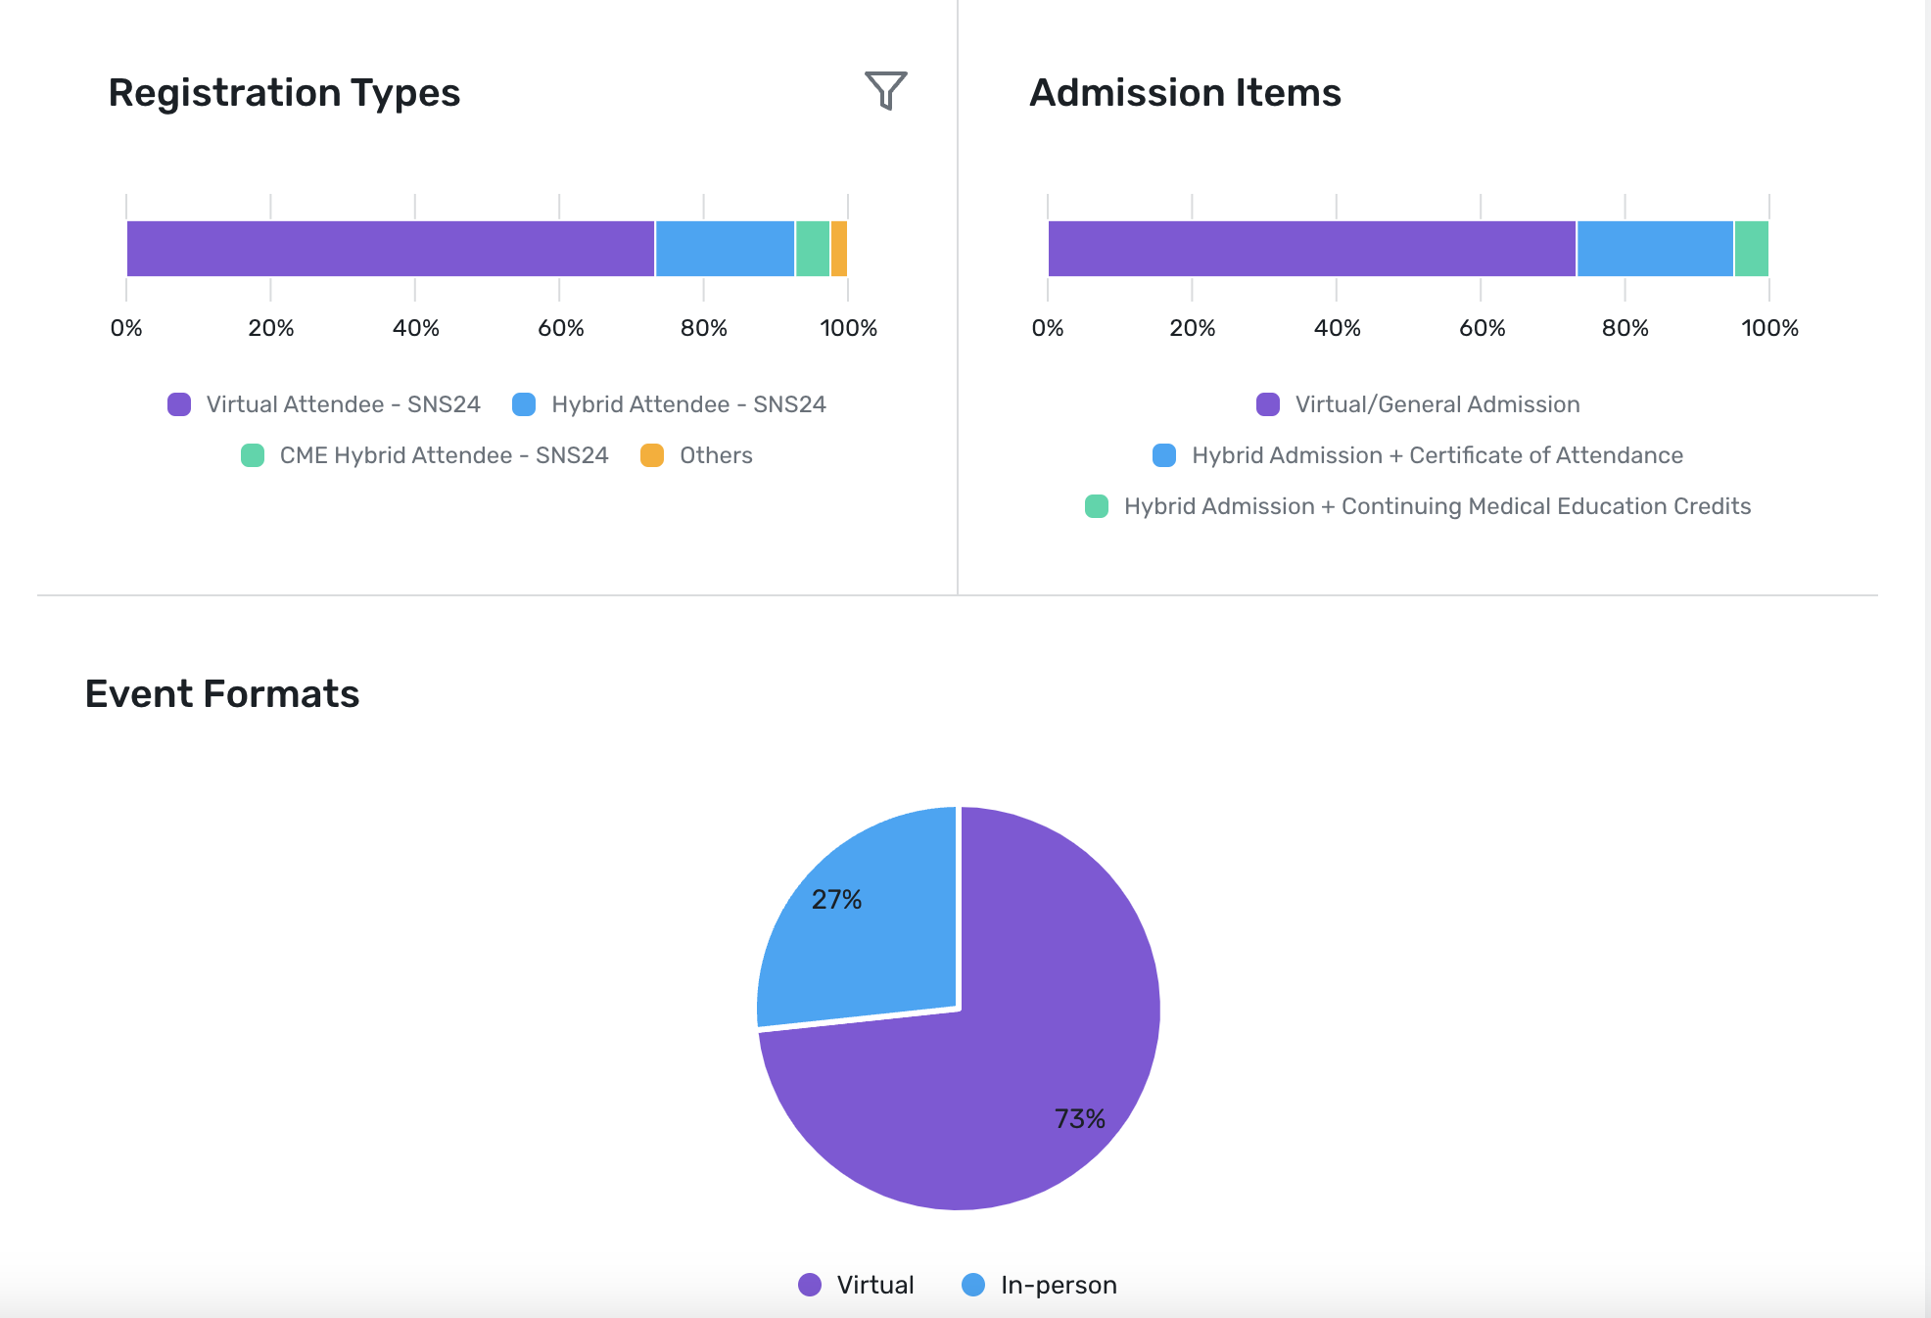
Task: Click the purple Virtual legend dot
Action: (x=810, y=1285)
